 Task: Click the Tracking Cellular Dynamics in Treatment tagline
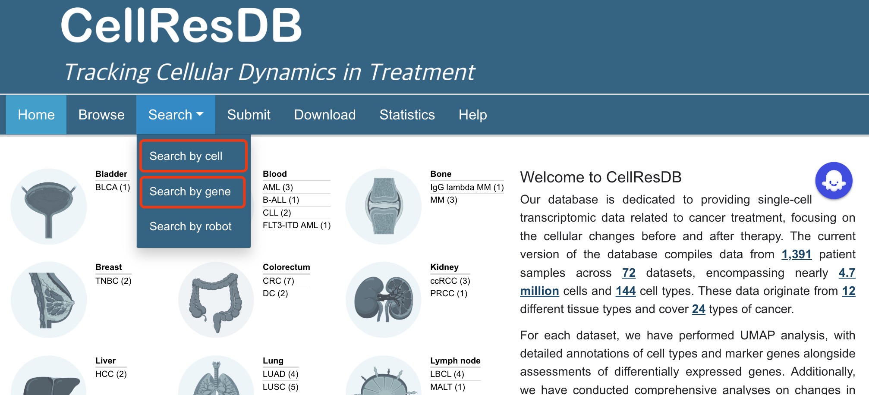pos(270,72)
